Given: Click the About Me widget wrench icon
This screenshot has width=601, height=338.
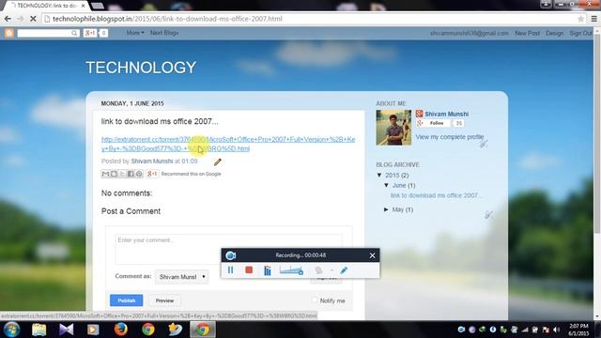Looking at the screenshot, I should (x=484, y=144).
